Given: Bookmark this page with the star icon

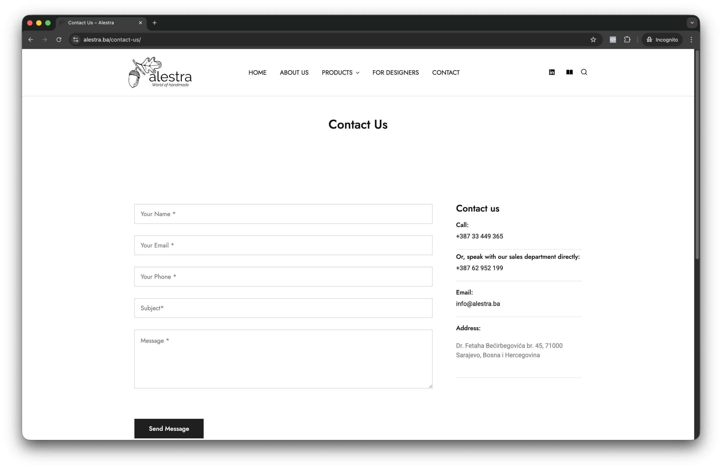Looking at the screenshot, I should pos(593,40).
